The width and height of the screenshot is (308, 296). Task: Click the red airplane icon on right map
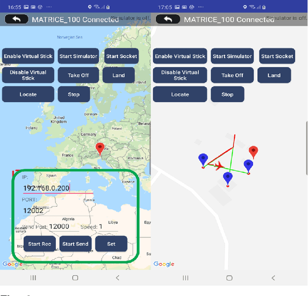(x=218, y=166)
